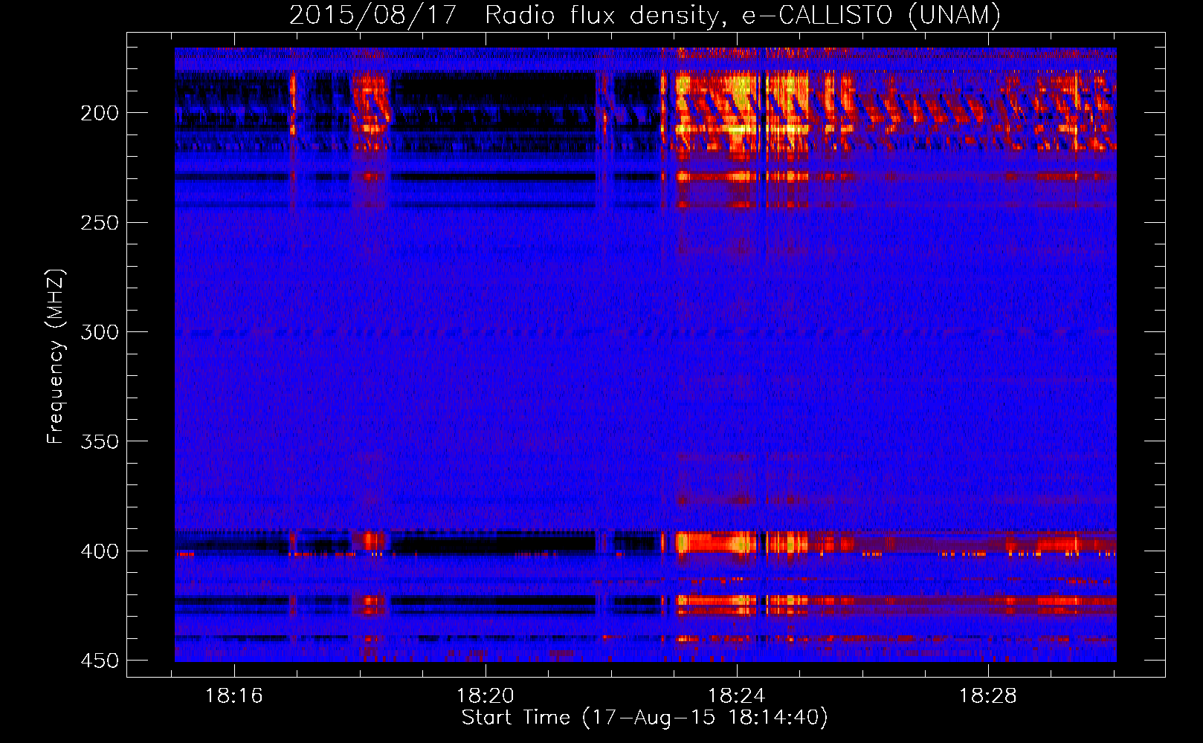
Task: Click the 'Start Time (17-Aug-15 18:14:40)' label
Action: 645,718
